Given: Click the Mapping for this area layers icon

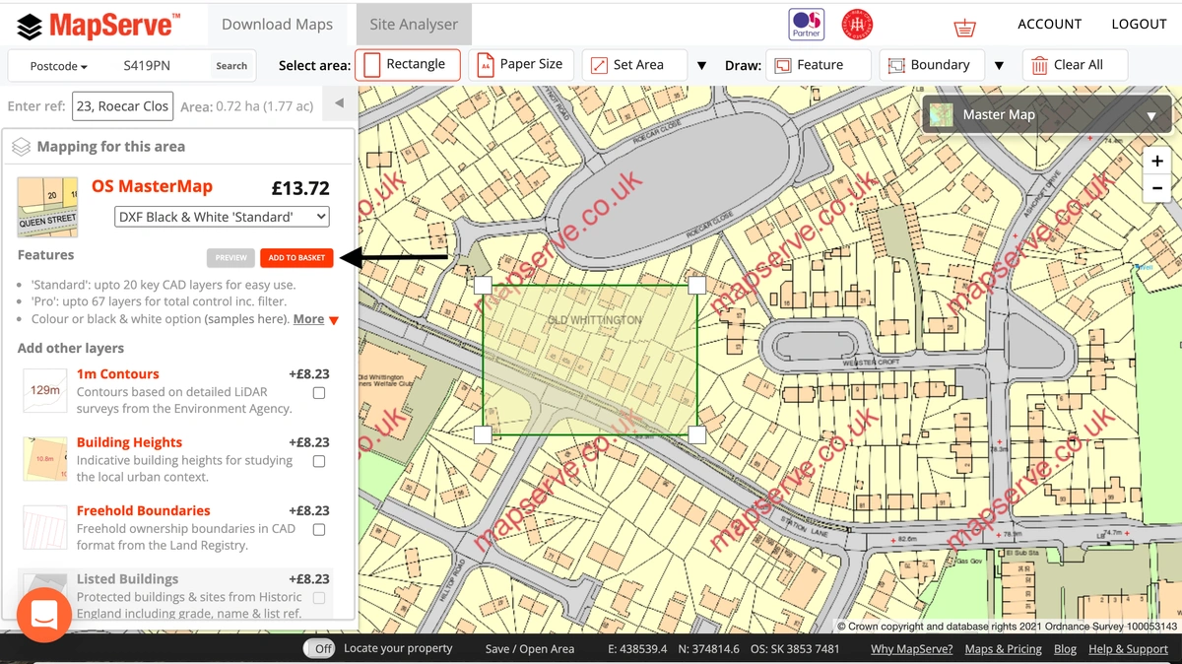Looking at the screenshot, I should [22, 147].
